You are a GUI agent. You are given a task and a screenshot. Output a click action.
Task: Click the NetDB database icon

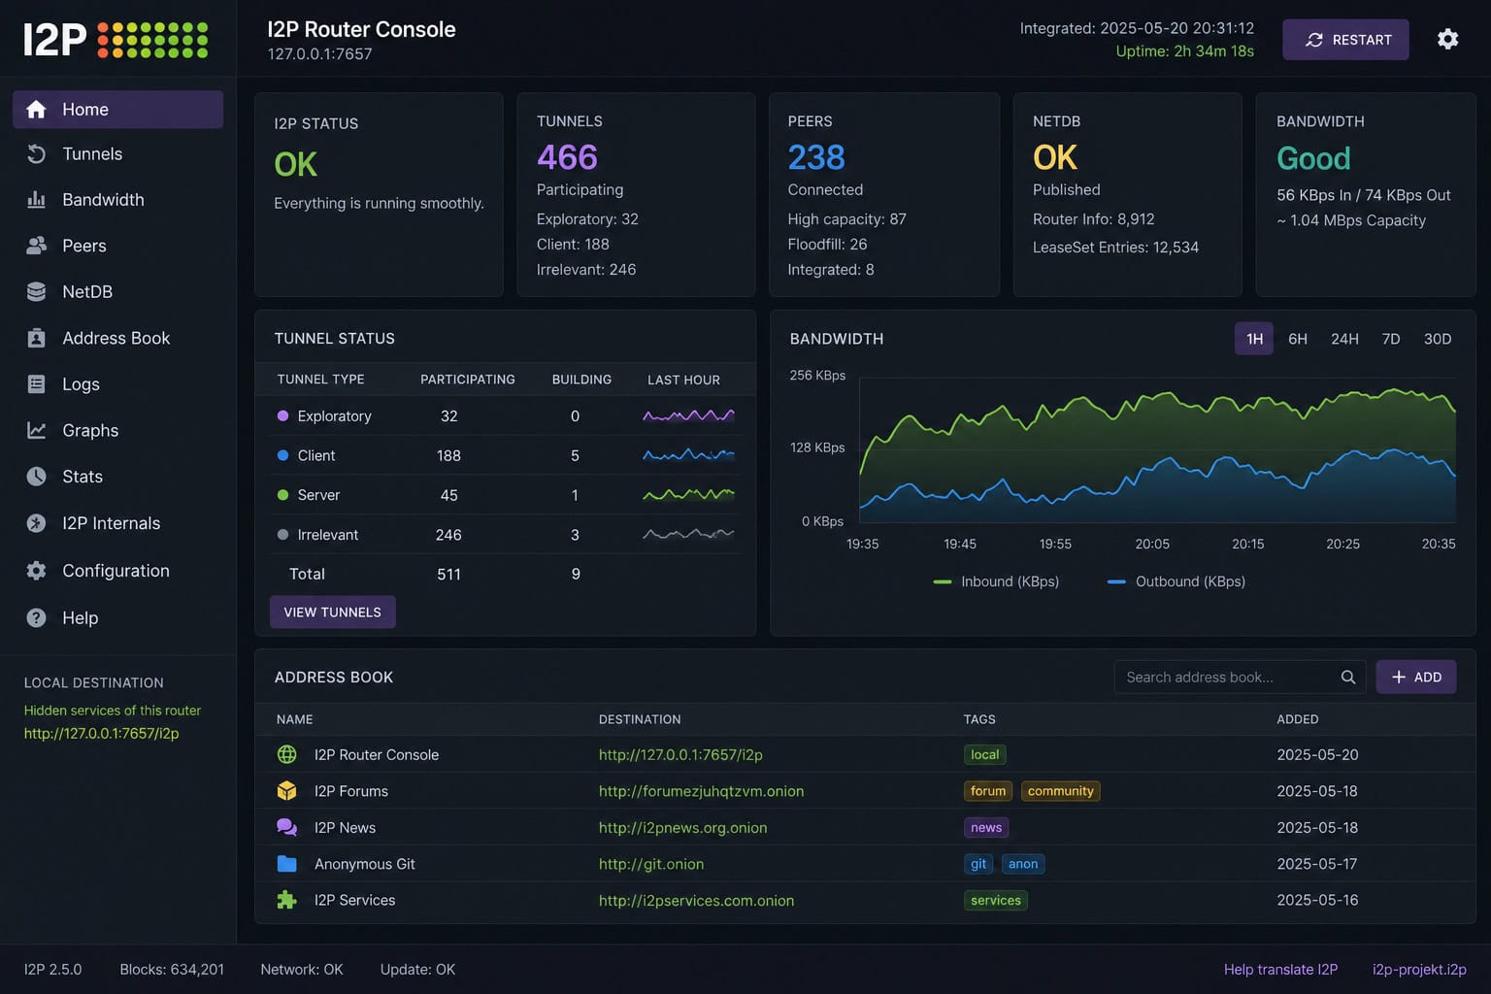point(36,291)
